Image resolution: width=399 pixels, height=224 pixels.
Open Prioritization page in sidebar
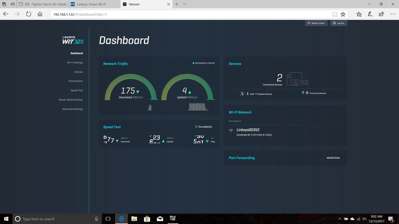(76, 81)
